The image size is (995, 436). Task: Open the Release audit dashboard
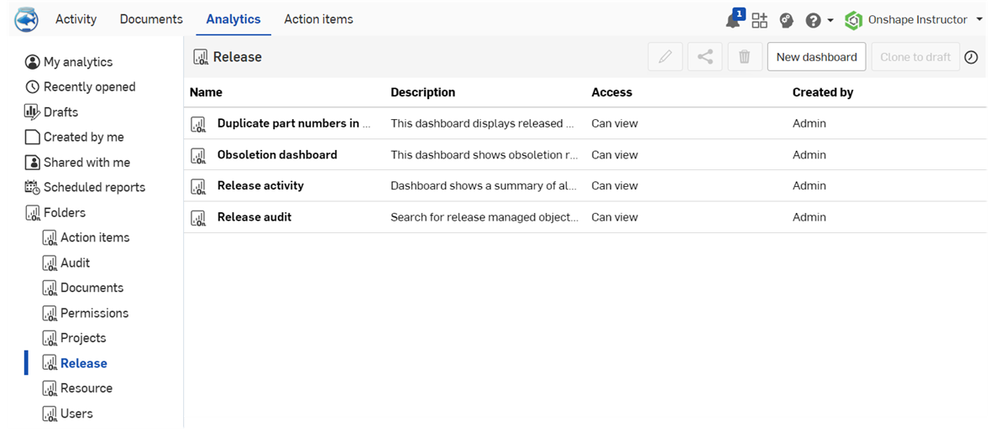(x=254, y=216)
